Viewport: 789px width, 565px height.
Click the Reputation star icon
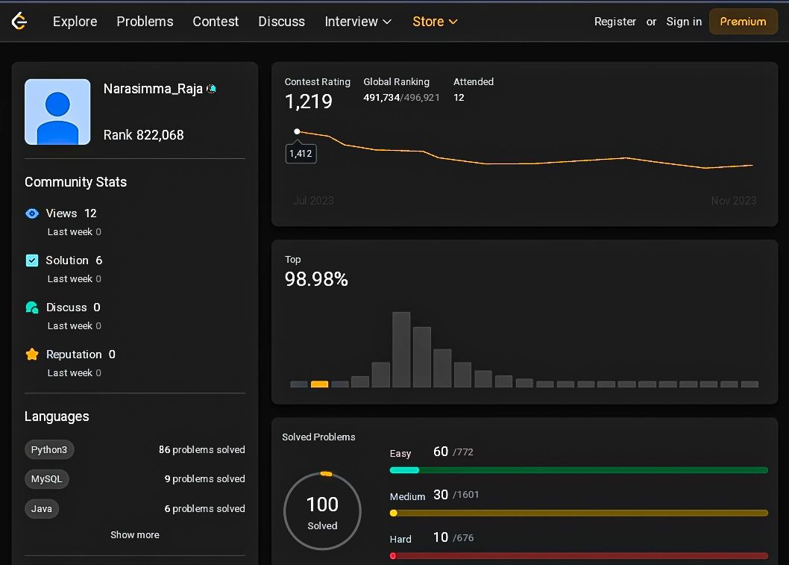tap(32, 355)
